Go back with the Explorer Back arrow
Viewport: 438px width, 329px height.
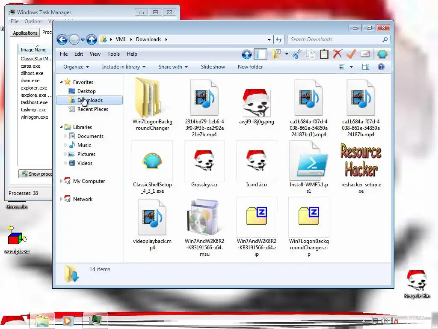pos(62,39)
